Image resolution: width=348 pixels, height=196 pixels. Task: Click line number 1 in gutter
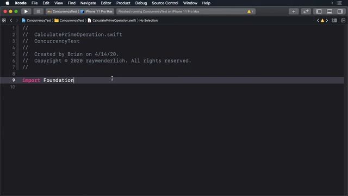(x=14, y=28)
